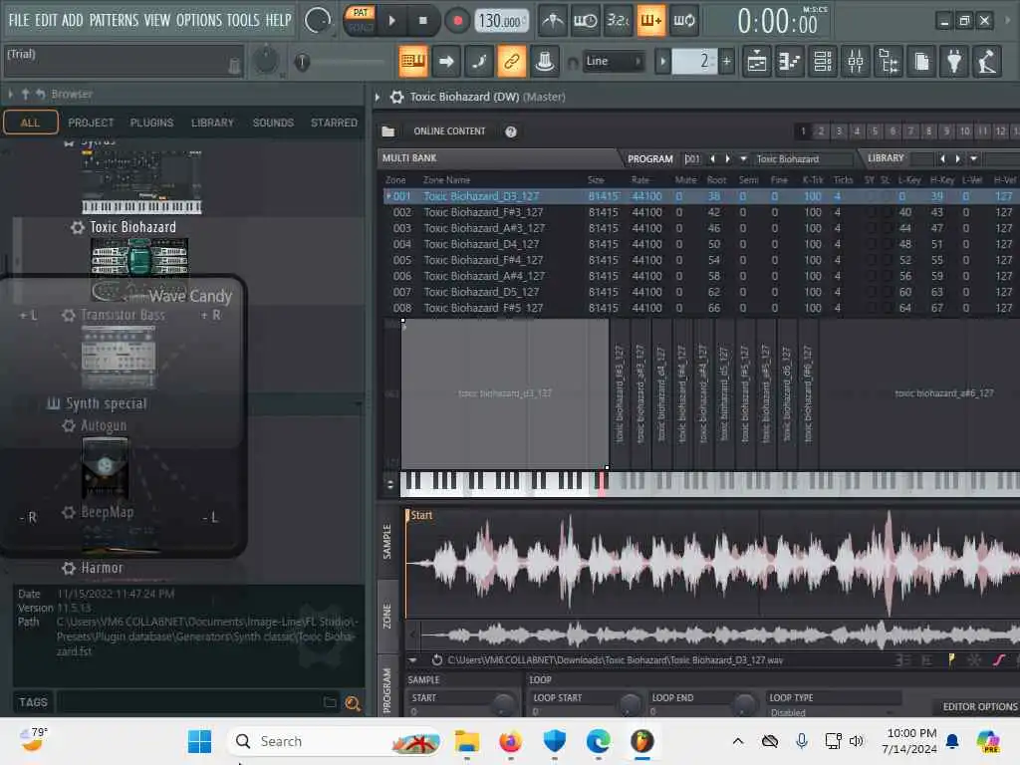The image size is (1020, 765).
Task: Open plugin options gear icon
Action: 396,97
